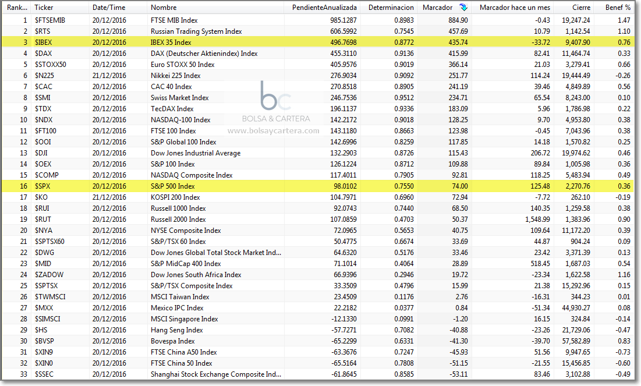Sort by the Benef % column header
This screenshot has height=386, width=641.
614,8
